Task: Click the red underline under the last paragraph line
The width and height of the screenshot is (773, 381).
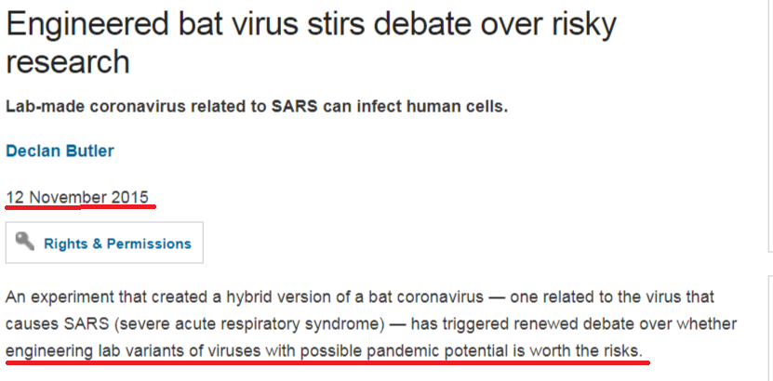Action: point(327,362)
